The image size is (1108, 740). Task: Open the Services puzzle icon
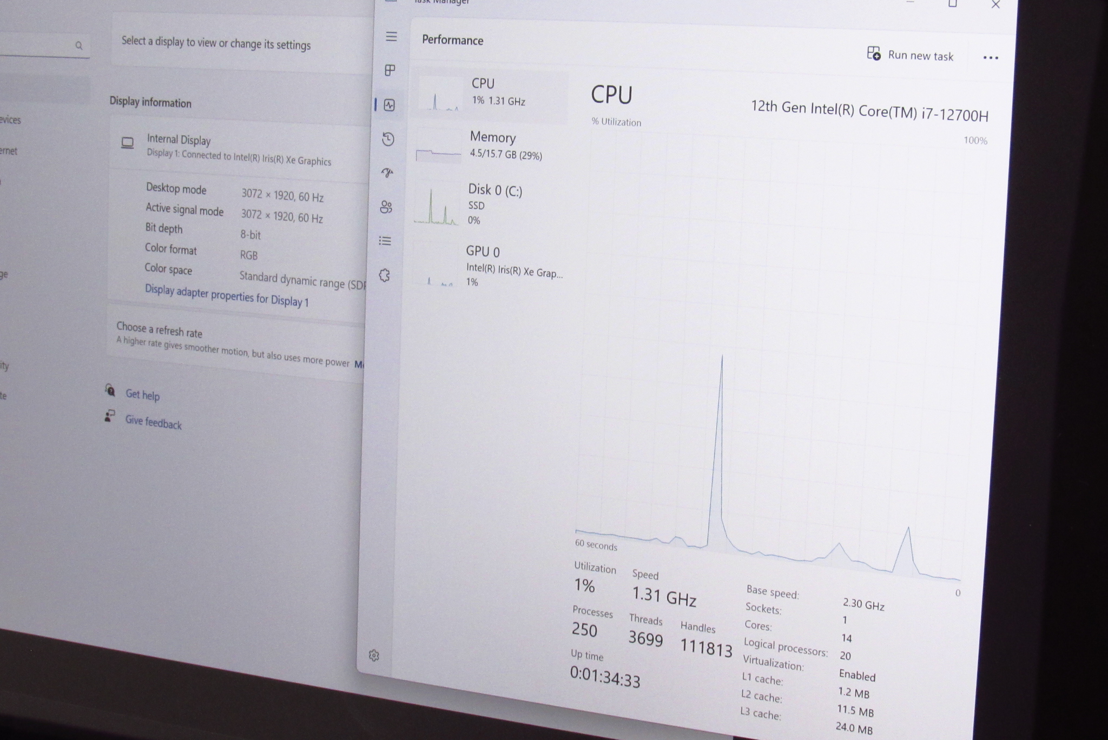click(x=385, y=276)
